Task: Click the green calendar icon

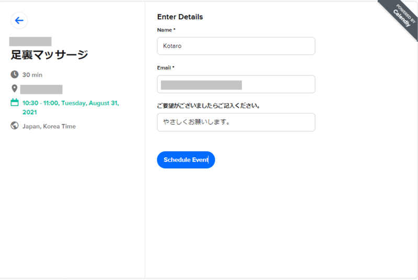Action: (x=15, y=103)
